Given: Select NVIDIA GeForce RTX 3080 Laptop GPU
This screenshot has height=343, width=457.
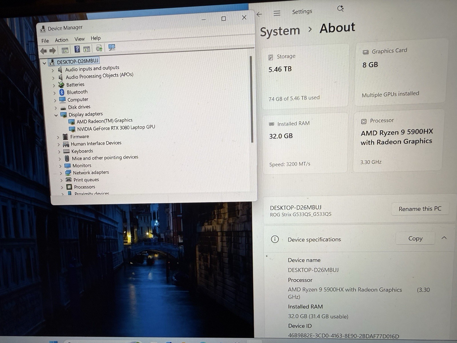Looking at the screenshot, I should click(116, 127).
